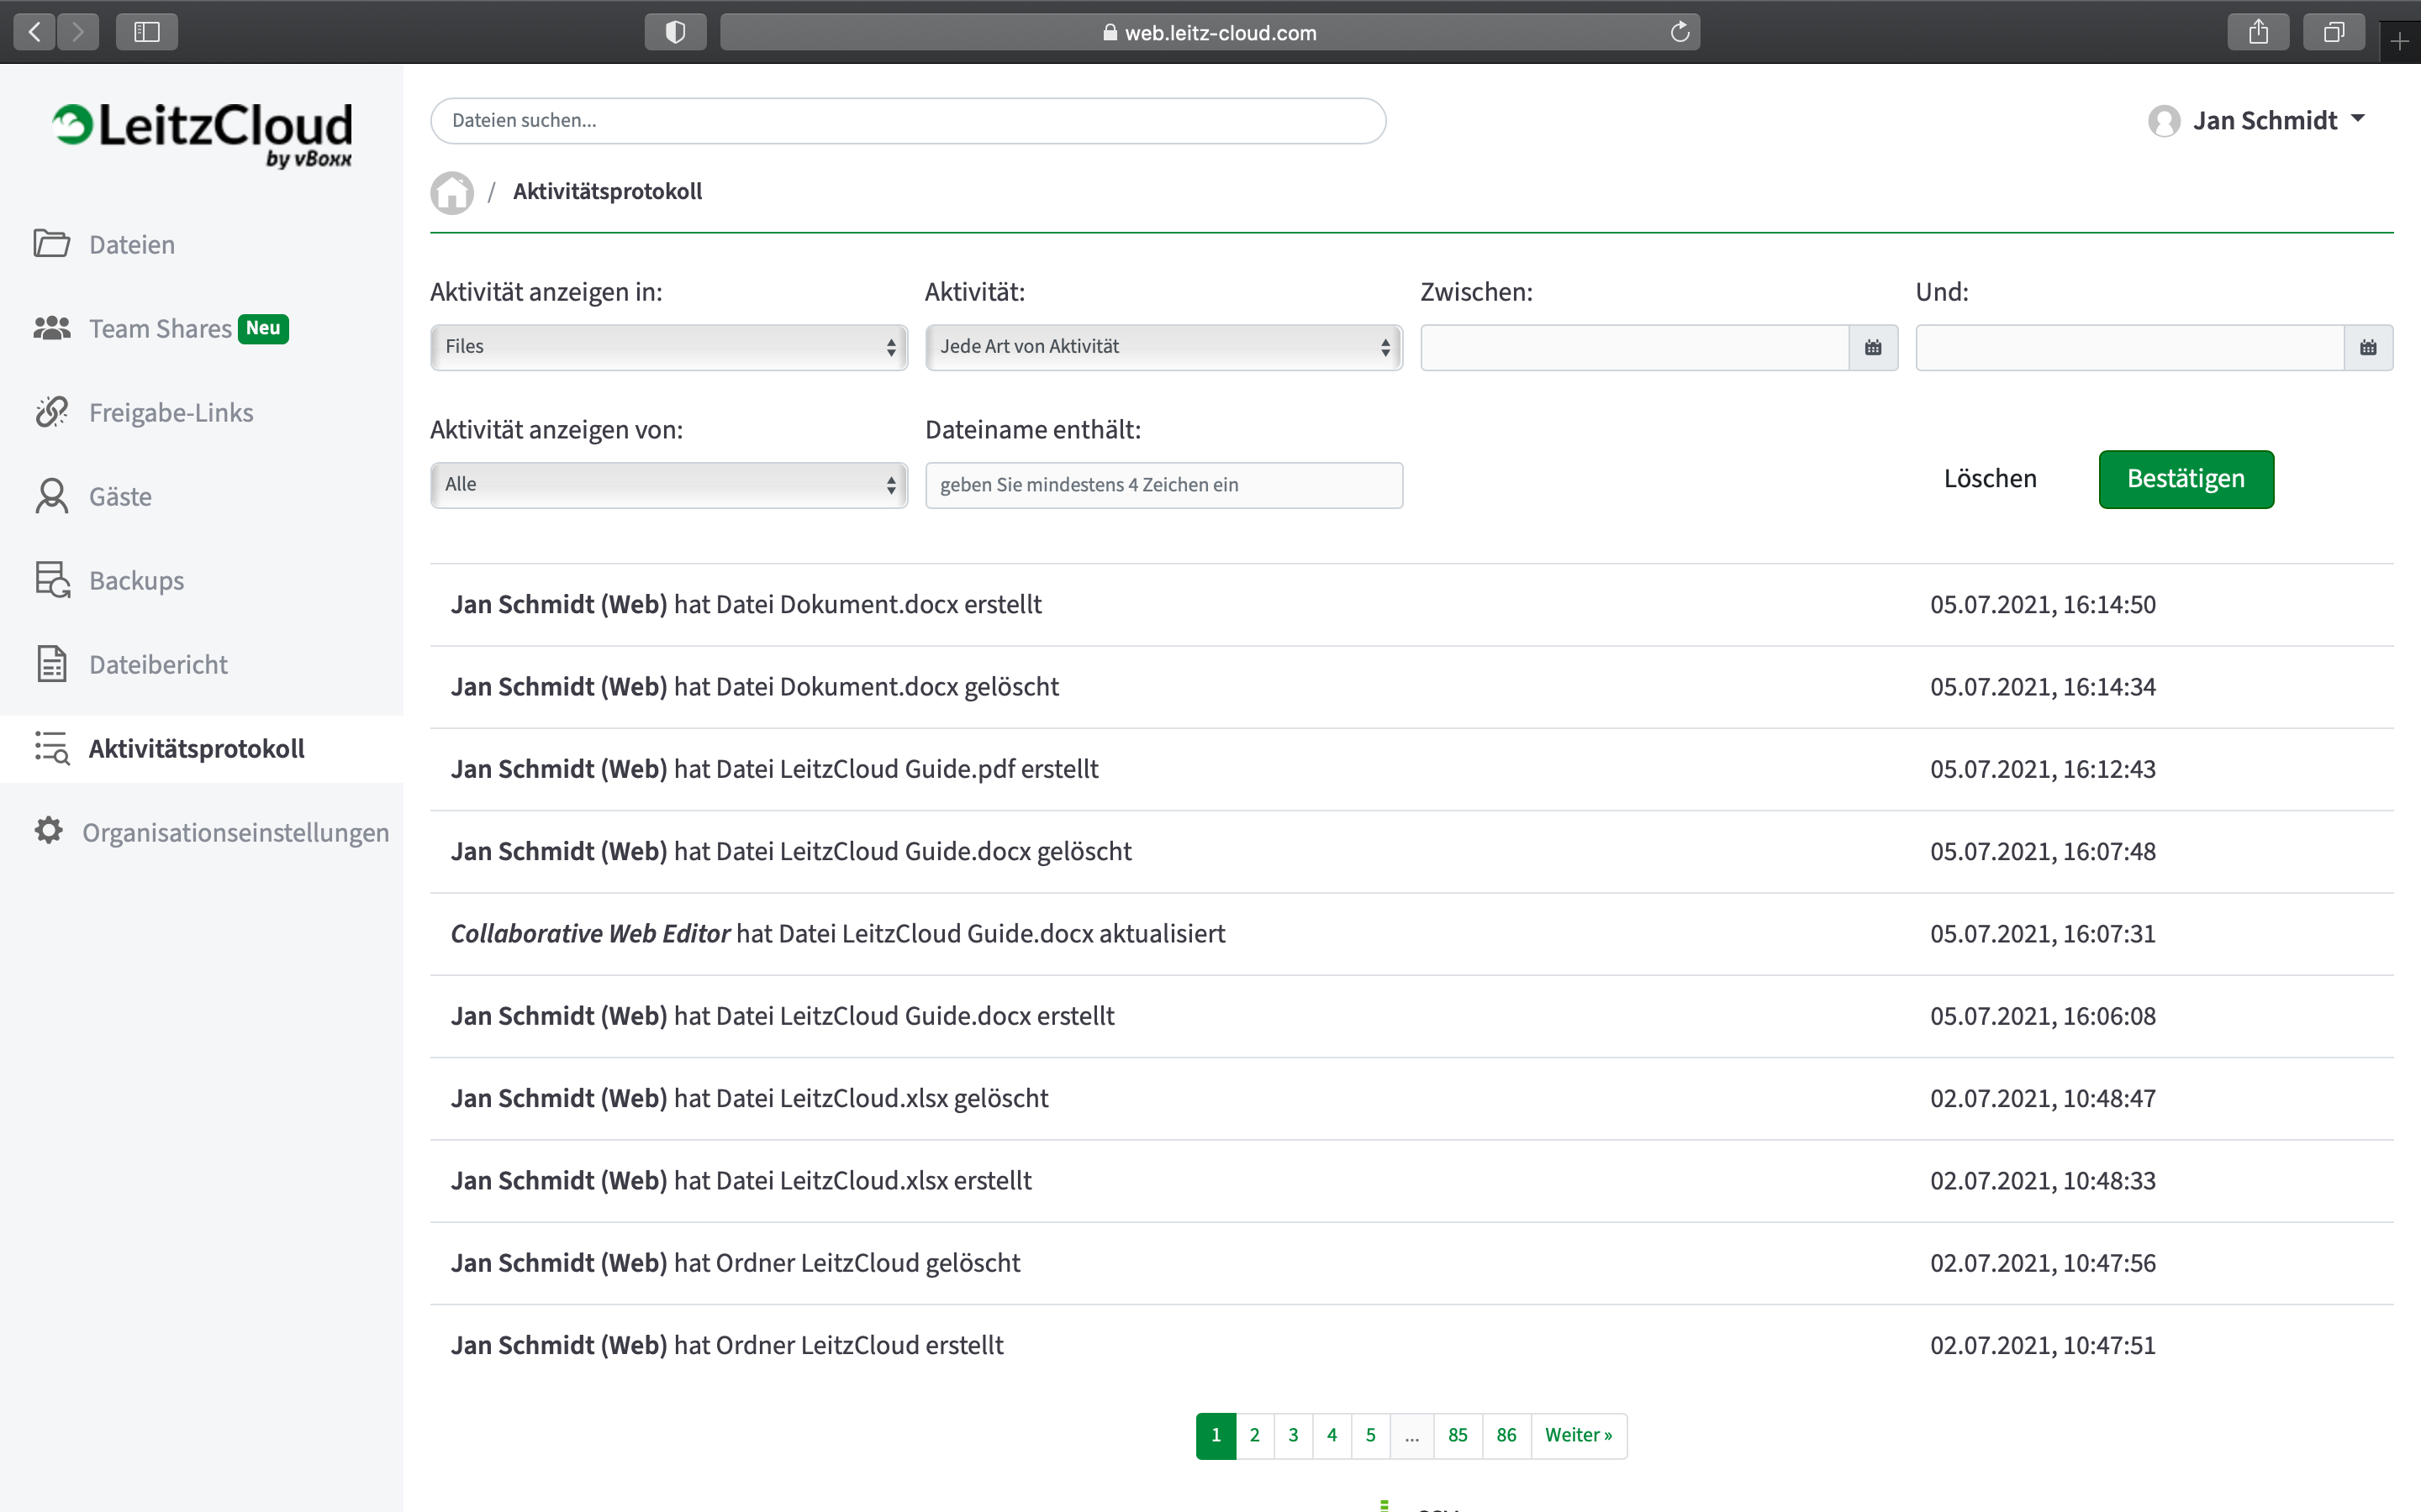Confirm filters with the Bestätigen button

(2186, 479)
